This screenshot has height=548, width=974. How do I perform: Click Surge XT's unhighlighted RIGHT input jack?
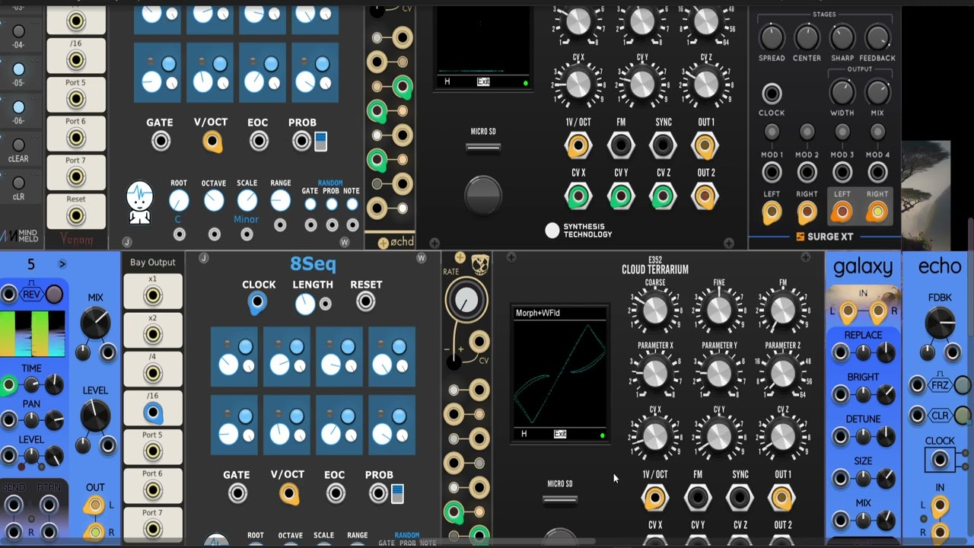(x=807, y=212)
